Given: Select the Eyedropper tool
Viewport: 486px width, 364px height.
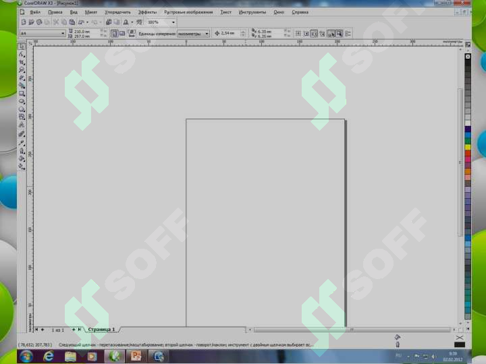Looking at the screenshot, I should [x=22, y=143].
